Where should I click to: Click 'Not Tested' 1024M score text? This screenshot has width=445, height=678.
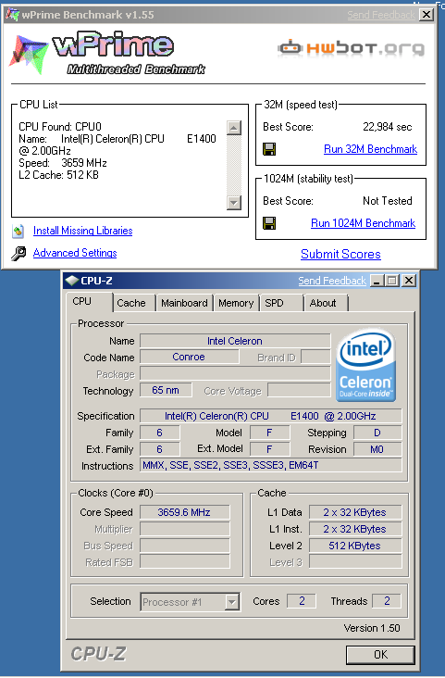(387, 201)
